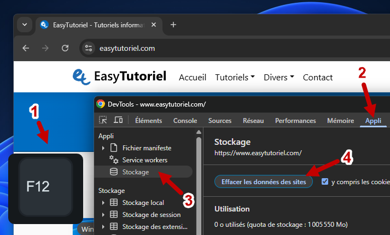390x235 pixels.
Task: Uncheck the 'y compris les cookies' checkbox
Action: (324, 181)
